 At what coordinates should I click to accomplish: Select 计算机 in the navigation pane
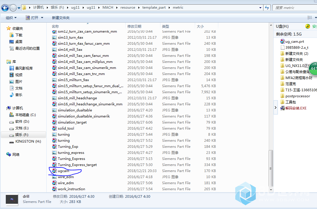tap(18, 108)
